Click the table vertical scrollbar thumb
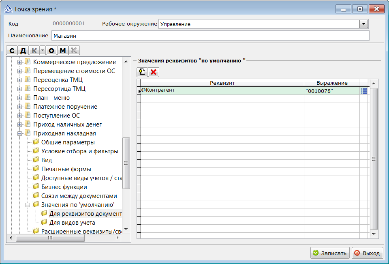 374,159
